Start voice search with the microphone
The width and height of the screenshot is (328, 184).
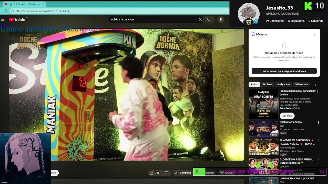(x=221, y=19)
